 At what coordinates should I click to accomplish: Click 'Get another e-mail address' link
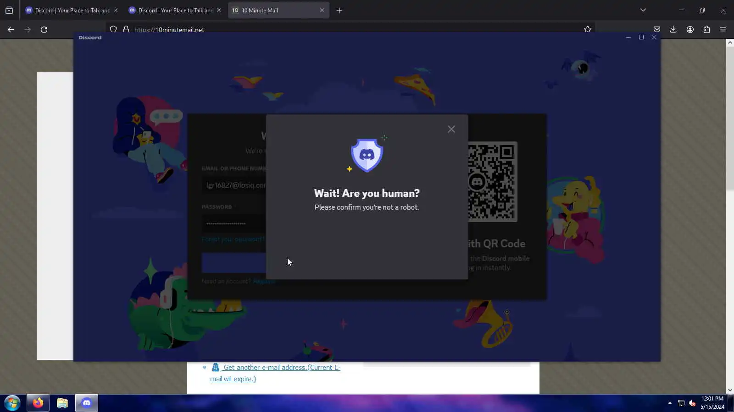click(x=275, y=373)
